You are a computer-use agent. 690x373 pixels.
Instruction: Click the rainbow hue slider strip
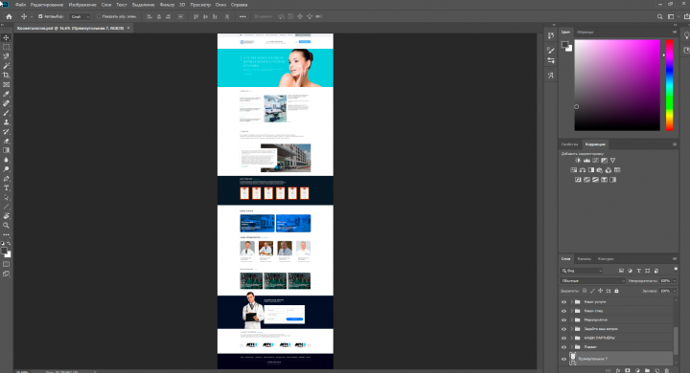click(x=669, y=85)
